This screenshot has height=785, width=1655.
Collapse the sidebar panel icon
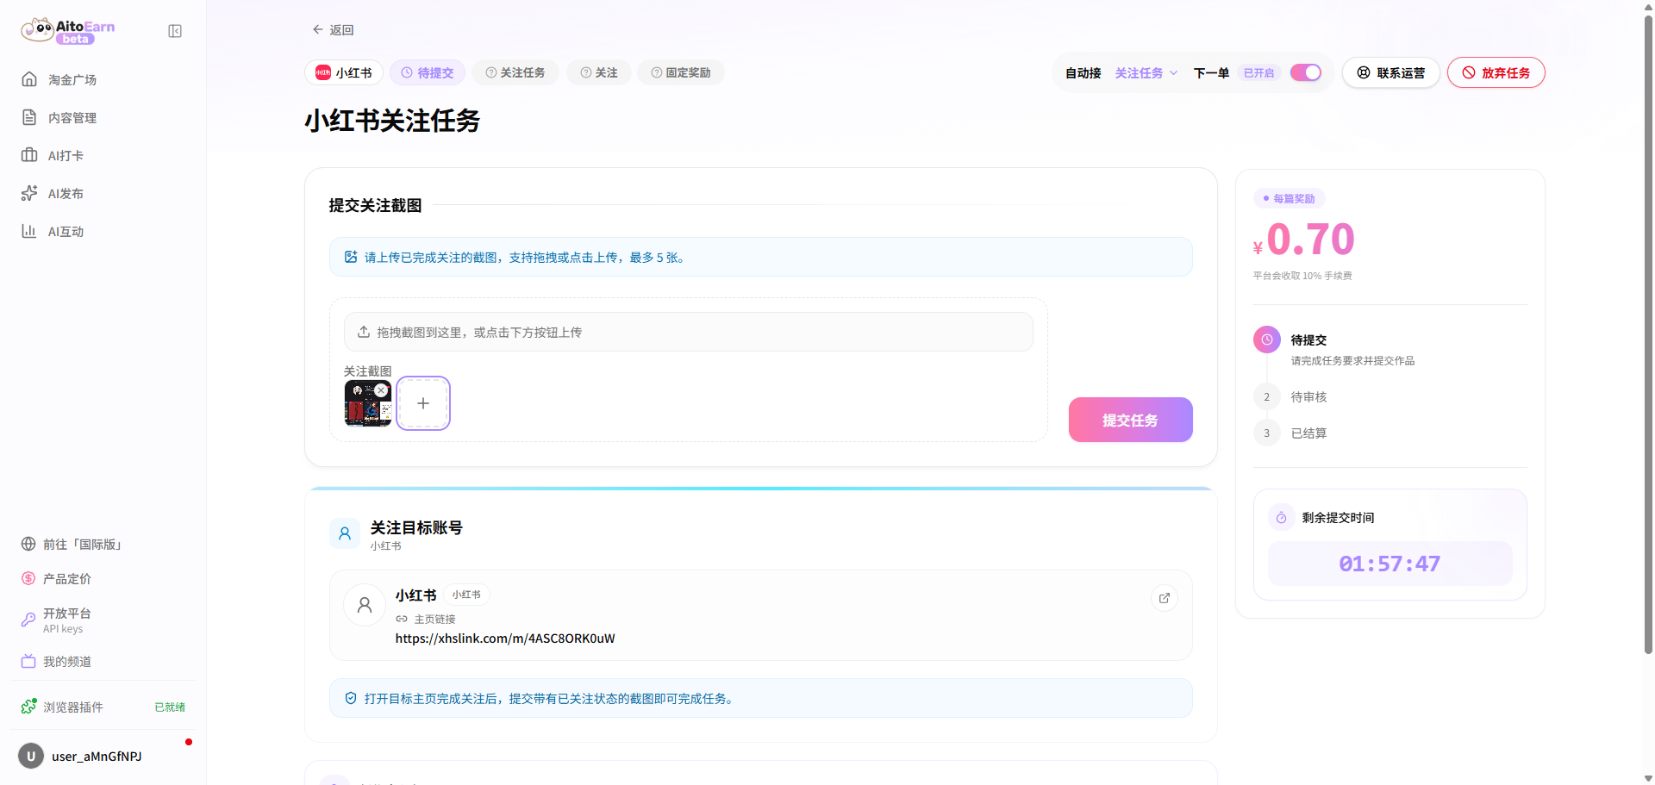click(x=175, y=31)
